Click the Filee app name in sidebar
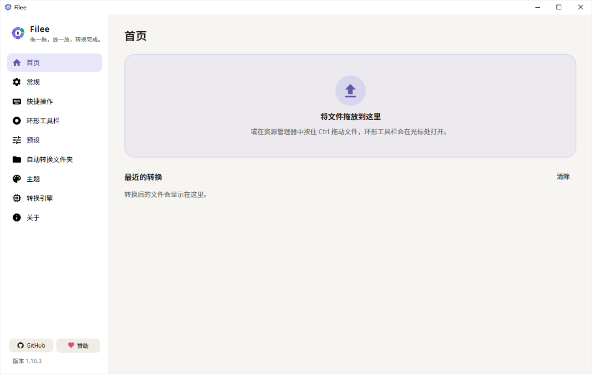The image size is (592, 374). [39, 29]
